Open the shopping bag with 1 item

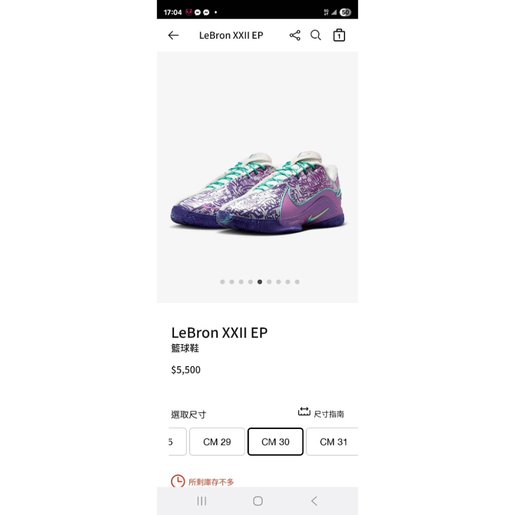pyautogui.click(x=339, y=35)
